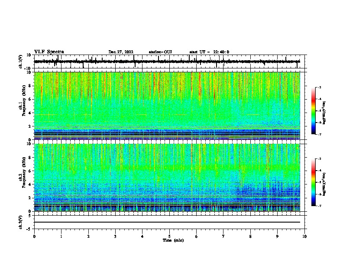Screen dimensions: 343x265
Task: Select the date text "Dec. 27, 2022"
Action: point(121,52)
